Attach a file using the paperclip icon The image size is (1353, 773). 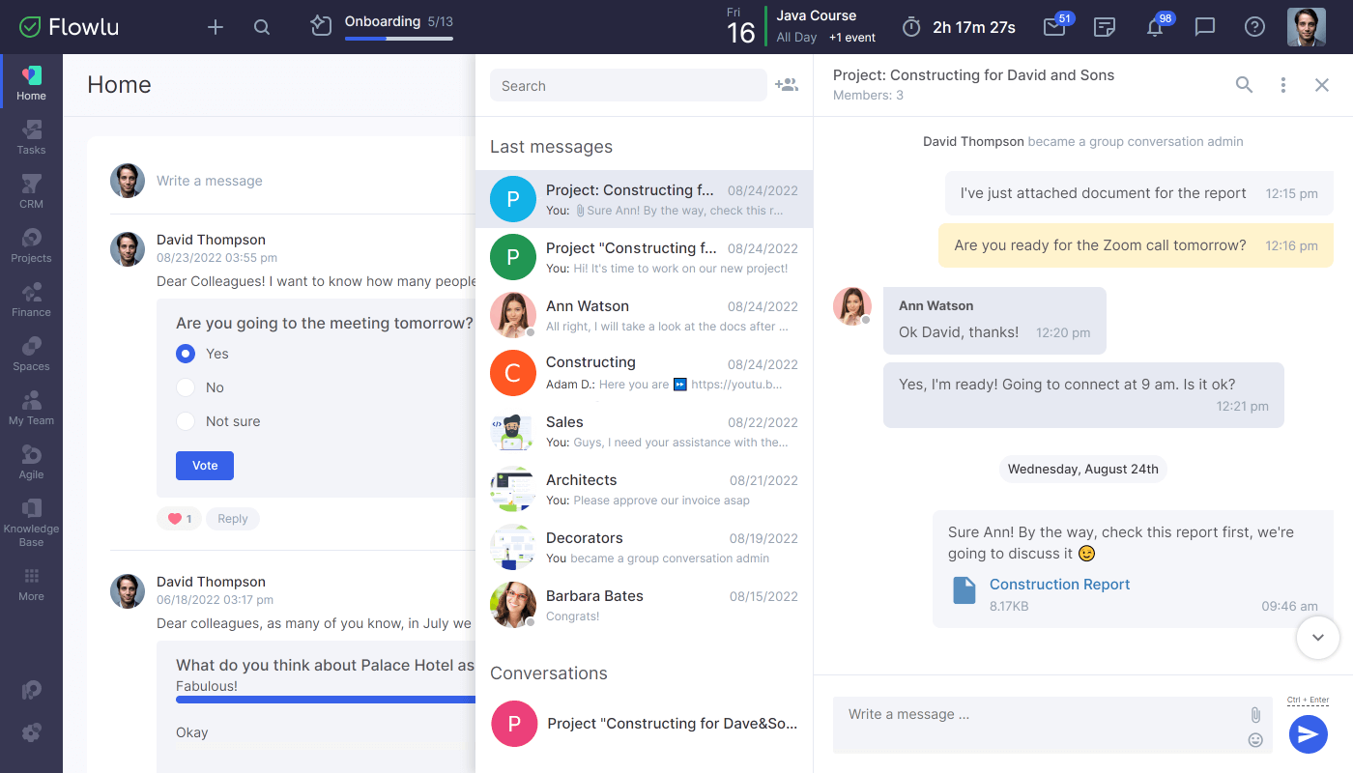[x=1255, y=715]
